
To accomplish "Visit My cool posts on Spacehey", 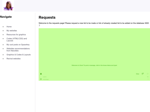I will pos(18,45).
